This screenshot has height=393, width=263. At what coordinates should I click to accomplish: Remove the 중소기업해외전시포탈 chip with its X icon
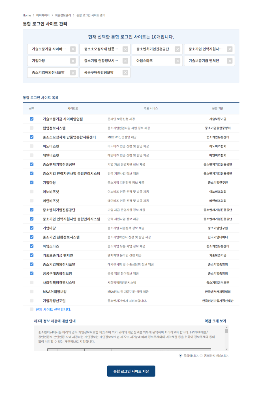point(73,73)
